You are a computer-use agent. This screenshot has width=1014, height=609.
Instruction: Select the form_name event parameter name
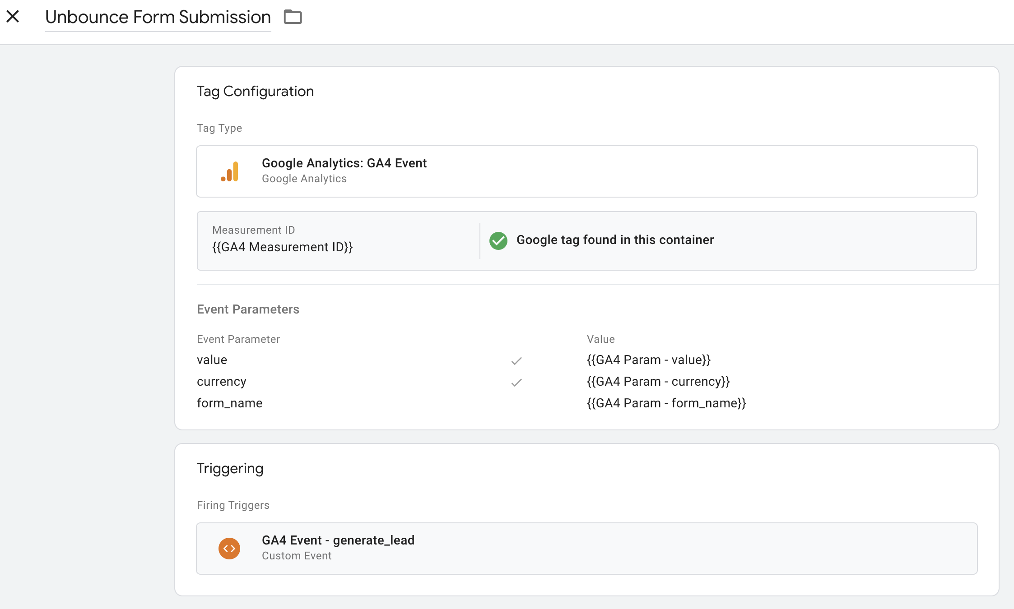229,403
